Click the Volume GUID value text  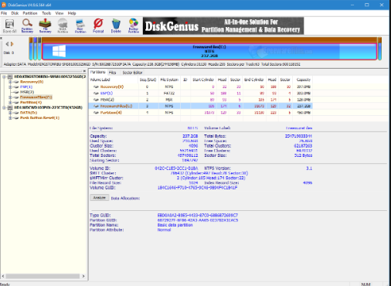coord(197,188)
